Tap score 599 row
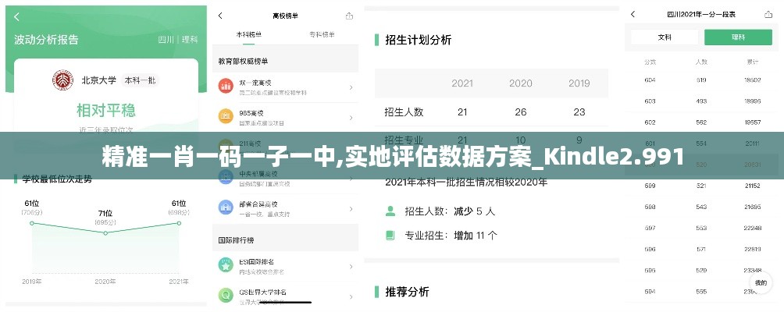Image resolution: width=784 pixels, height=312 pixels. pyautogui.click(x=701, y=186)
